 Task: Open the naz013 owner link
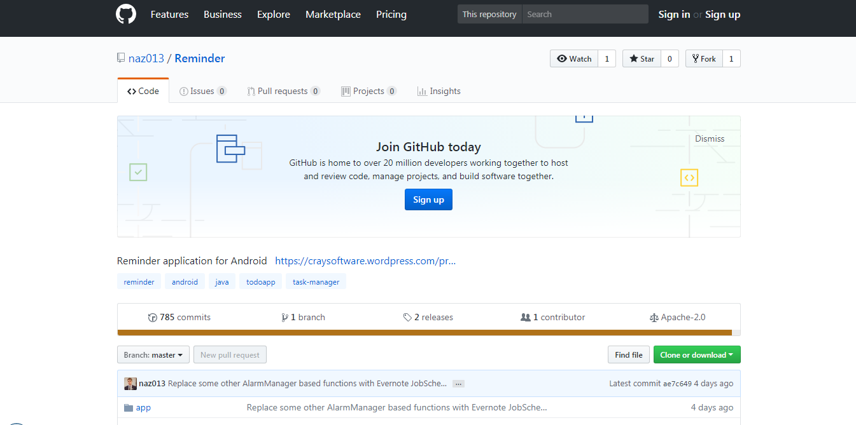point(146,58)
